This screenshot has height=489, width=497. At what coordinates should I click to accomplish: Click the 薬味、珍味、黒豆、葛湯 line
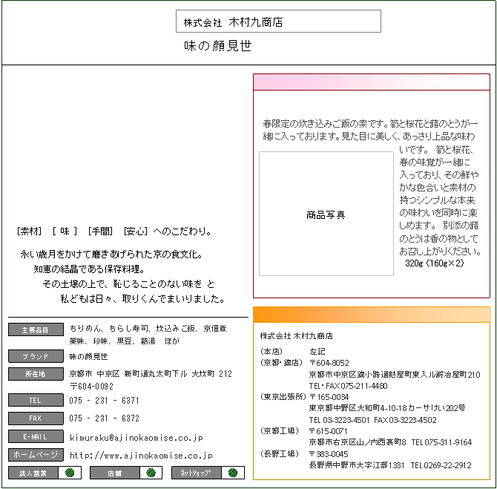click(x=125, y=341)
